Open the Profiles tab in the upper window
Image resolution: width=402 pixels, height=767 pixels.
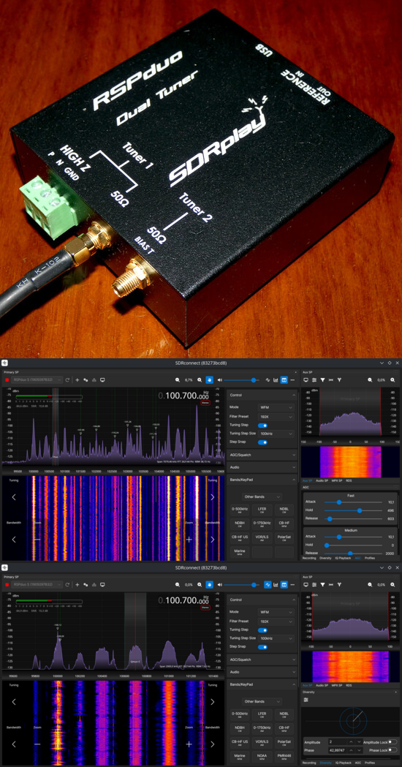click(x=370, y=558)
